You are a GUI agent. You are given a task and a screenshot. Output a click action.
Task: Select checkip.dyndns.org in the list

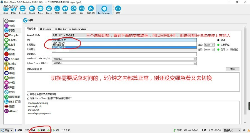tap(38, 103)
